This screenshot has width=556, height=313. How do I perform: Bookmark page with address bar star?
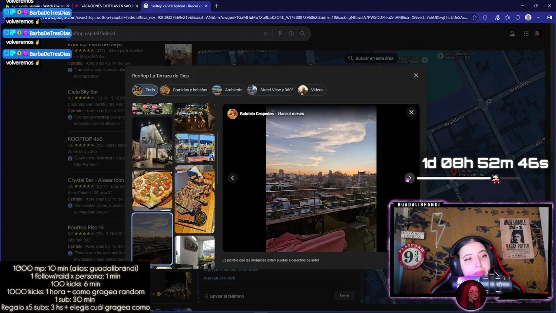(x=475, y=17)
